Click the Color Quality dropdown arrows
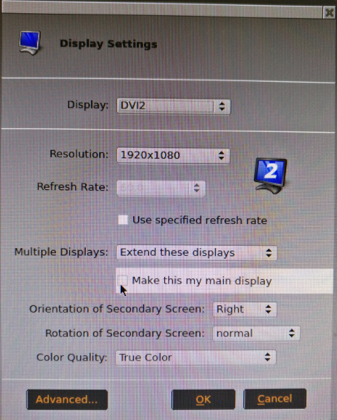The width and height of the screenshot is (337, 420). 267,357
